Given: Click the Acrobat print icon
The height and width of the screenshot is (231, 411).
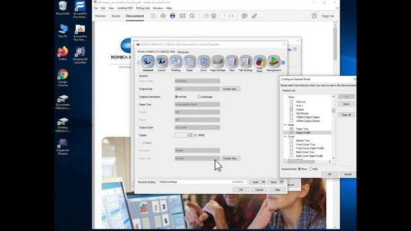Looking at the screenshot, I should click(x=173, y=16).
